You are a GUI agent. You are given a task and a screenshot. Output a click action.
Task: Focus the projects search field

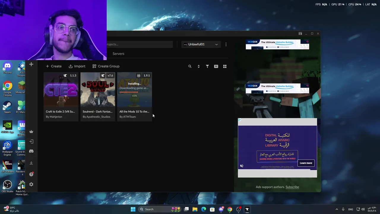(140, 44)
